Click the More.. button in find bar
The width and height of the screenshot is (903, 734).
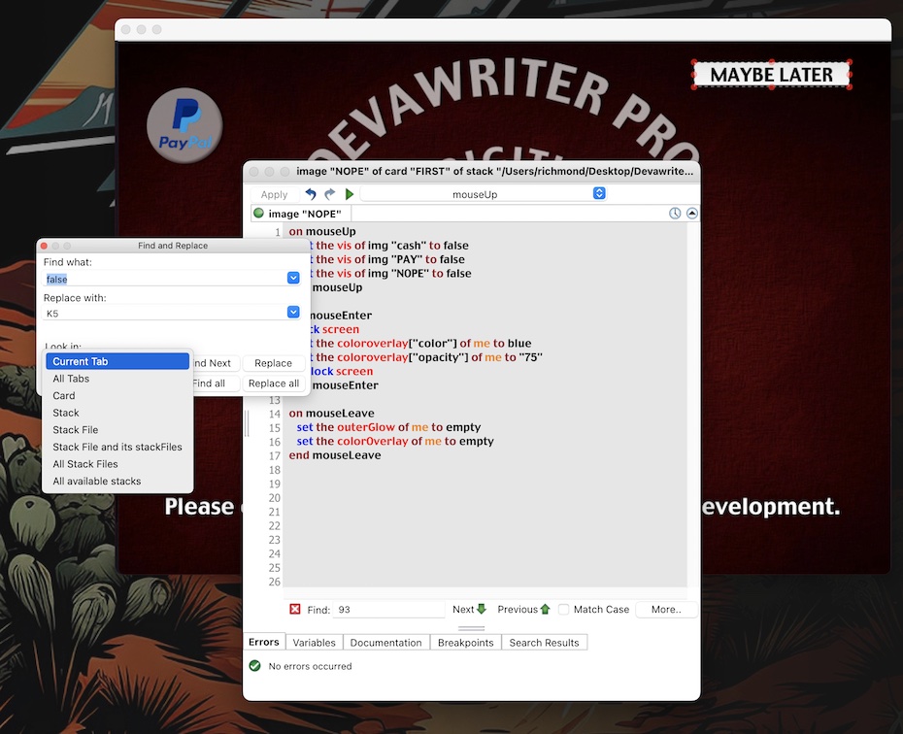(666, 610)
